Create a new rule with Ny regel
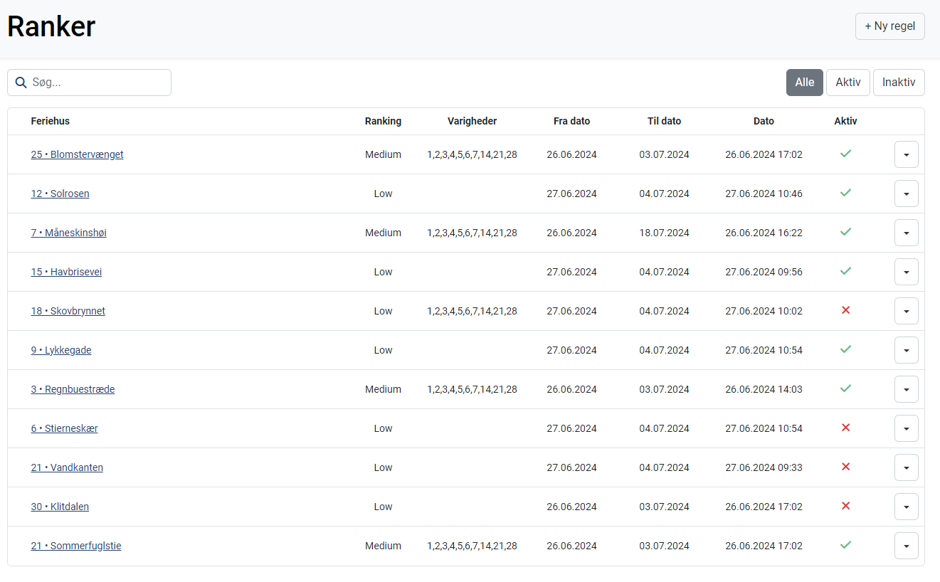Screen dimensions: 940x582 (x=889, y=26)
